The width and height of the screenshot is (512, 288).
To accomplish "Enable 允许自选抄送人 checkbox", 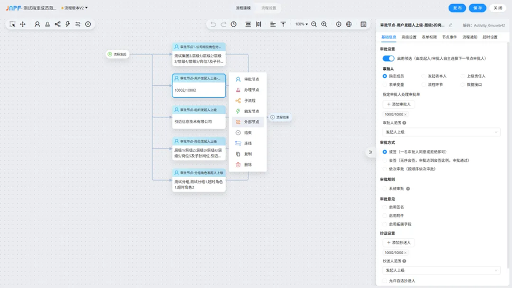I will click(385, 281).
